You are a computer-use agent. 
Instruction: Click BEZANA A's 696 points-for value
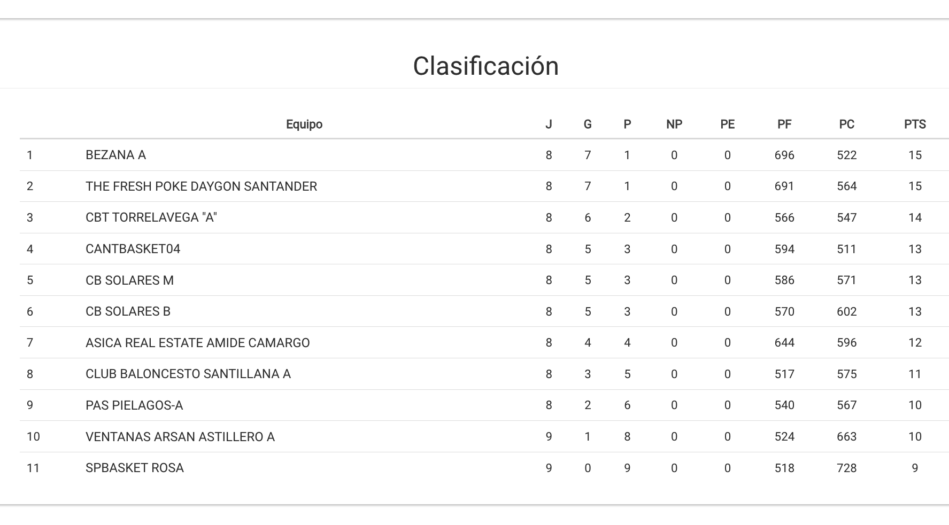[784, 155]
